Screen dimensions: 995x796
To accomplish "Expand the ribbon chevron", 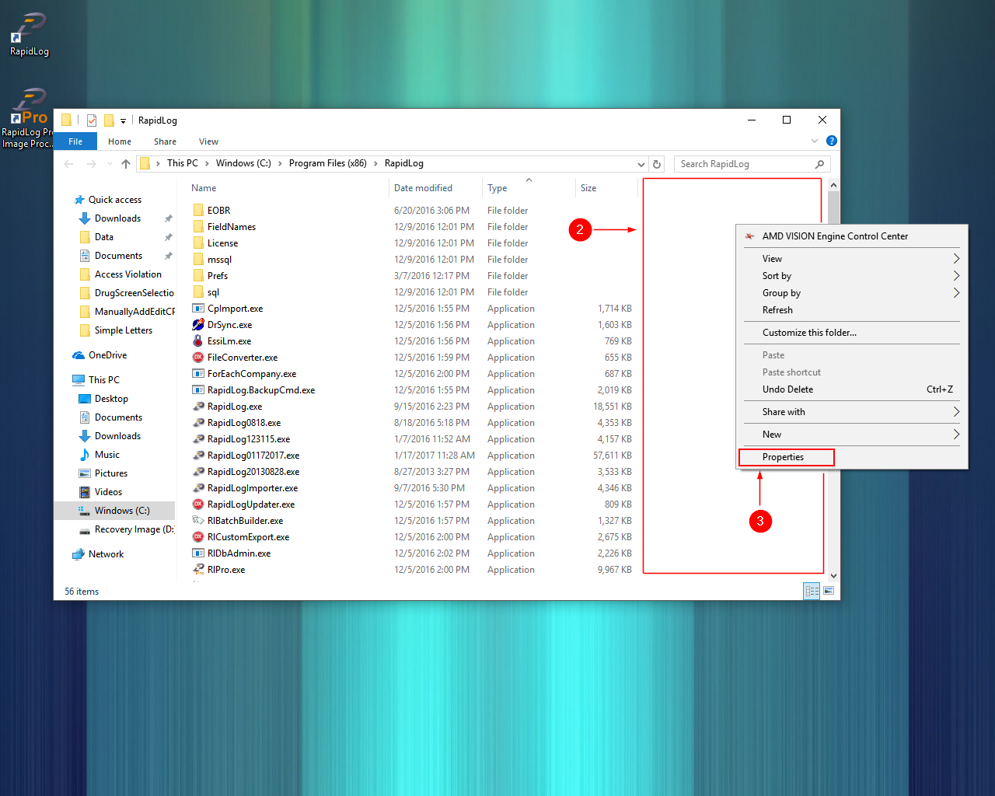I will [815, 141].
